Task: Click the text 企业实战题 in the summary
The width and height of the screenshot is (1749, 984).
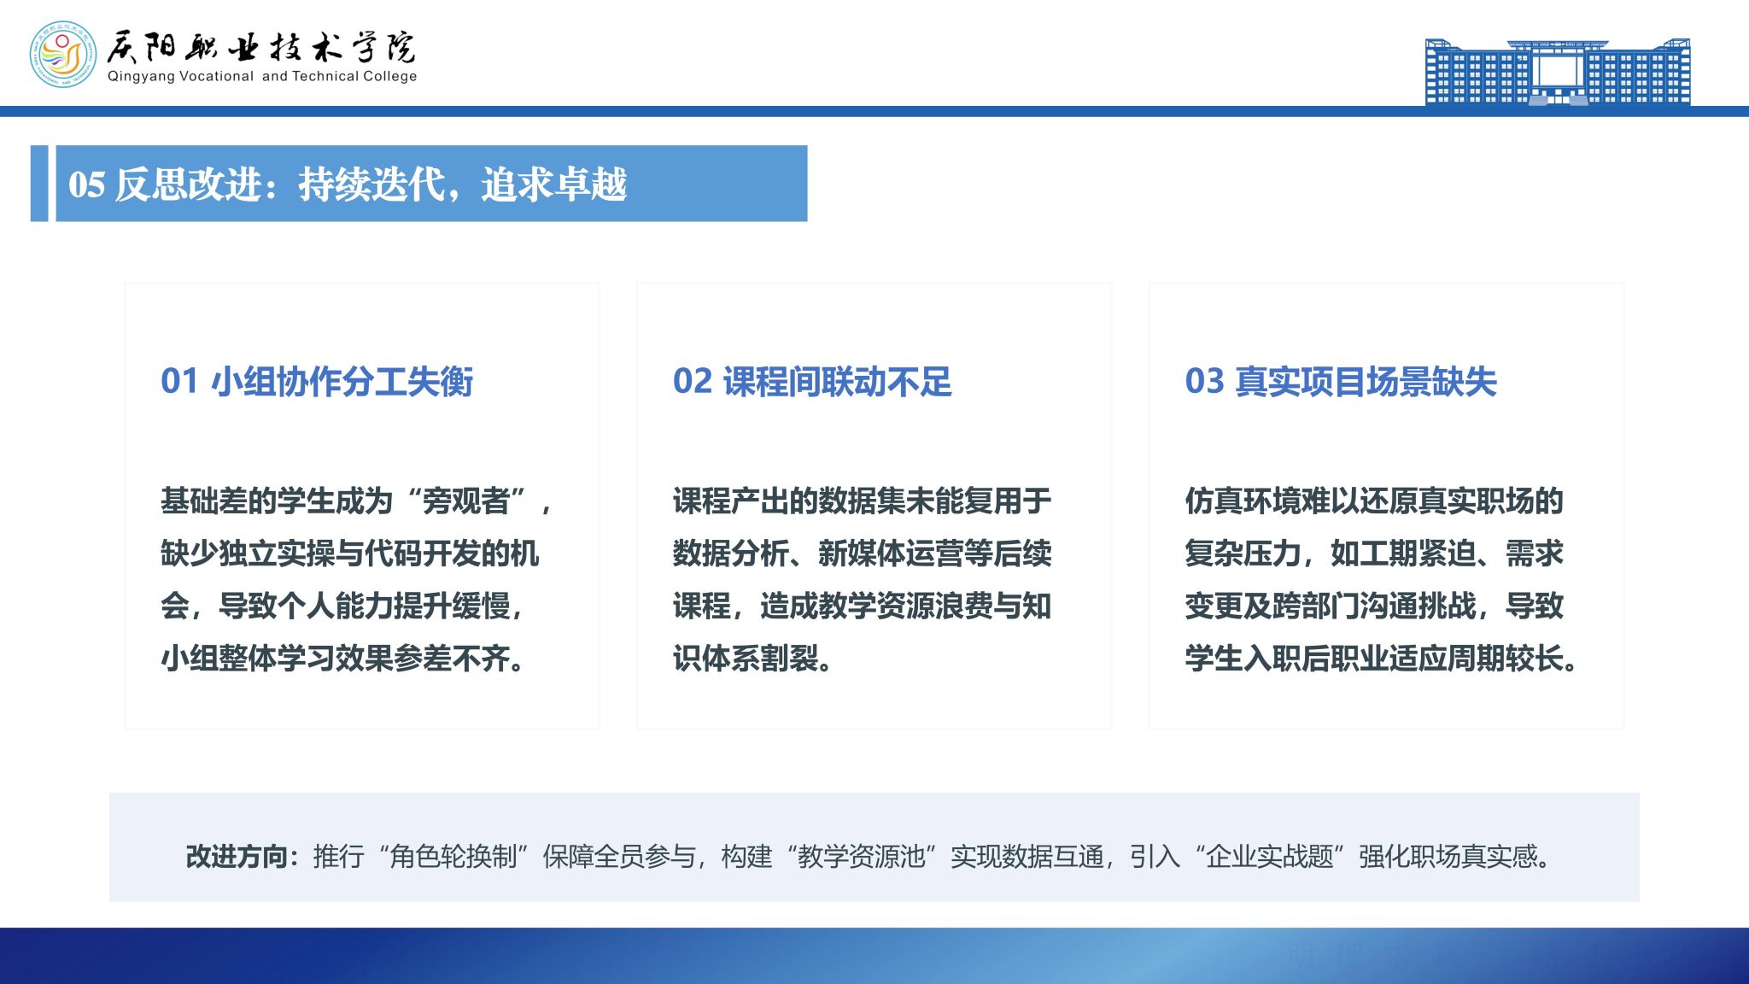Action: pos(1270,855)
